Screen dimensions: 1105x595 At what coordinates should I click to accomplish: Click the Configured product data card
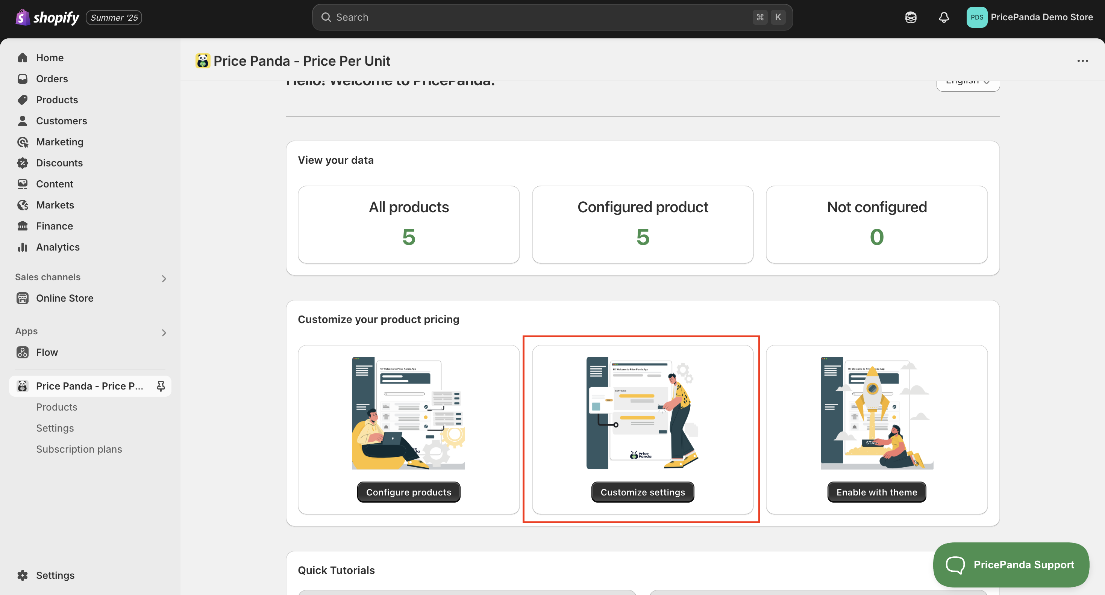(x=643, y=224)
